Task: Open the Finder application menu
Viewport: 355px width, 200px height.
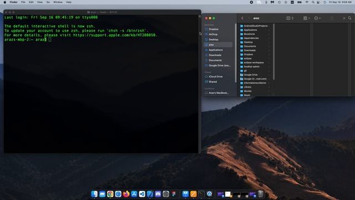Action: [x=13, y=2]
